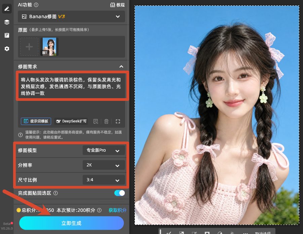Click the 本次预计:200积分 text
Screen dimensions: 303x234
76,210
